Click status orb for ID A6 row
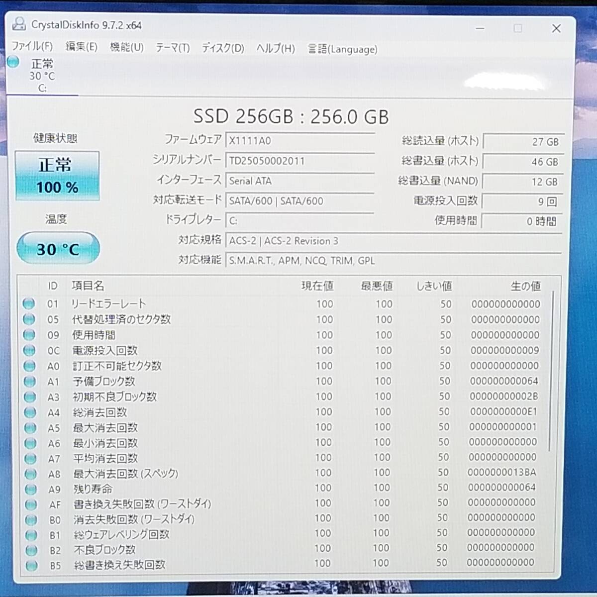 point(30,443)
